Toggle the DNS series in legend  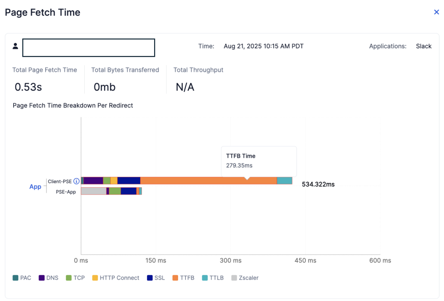49,278
